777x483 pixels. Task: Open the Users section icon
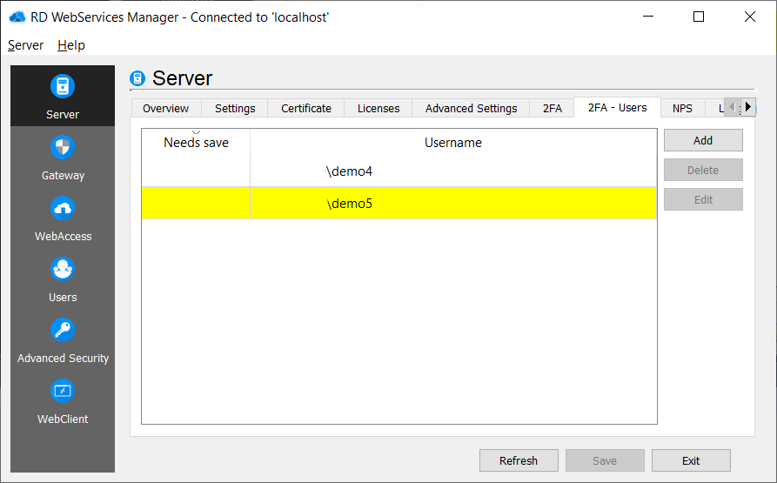click(x=63, y=269)
